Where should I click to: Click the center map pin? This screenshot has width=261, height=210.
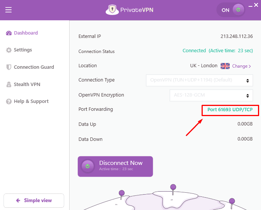point(173,189)
